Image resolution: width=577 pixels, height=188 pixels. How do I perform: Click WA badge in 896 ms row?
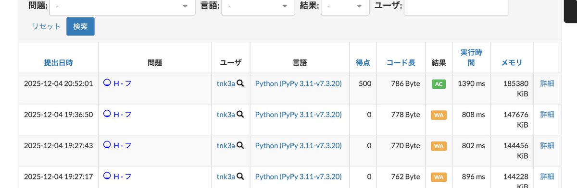click(439, 177)
